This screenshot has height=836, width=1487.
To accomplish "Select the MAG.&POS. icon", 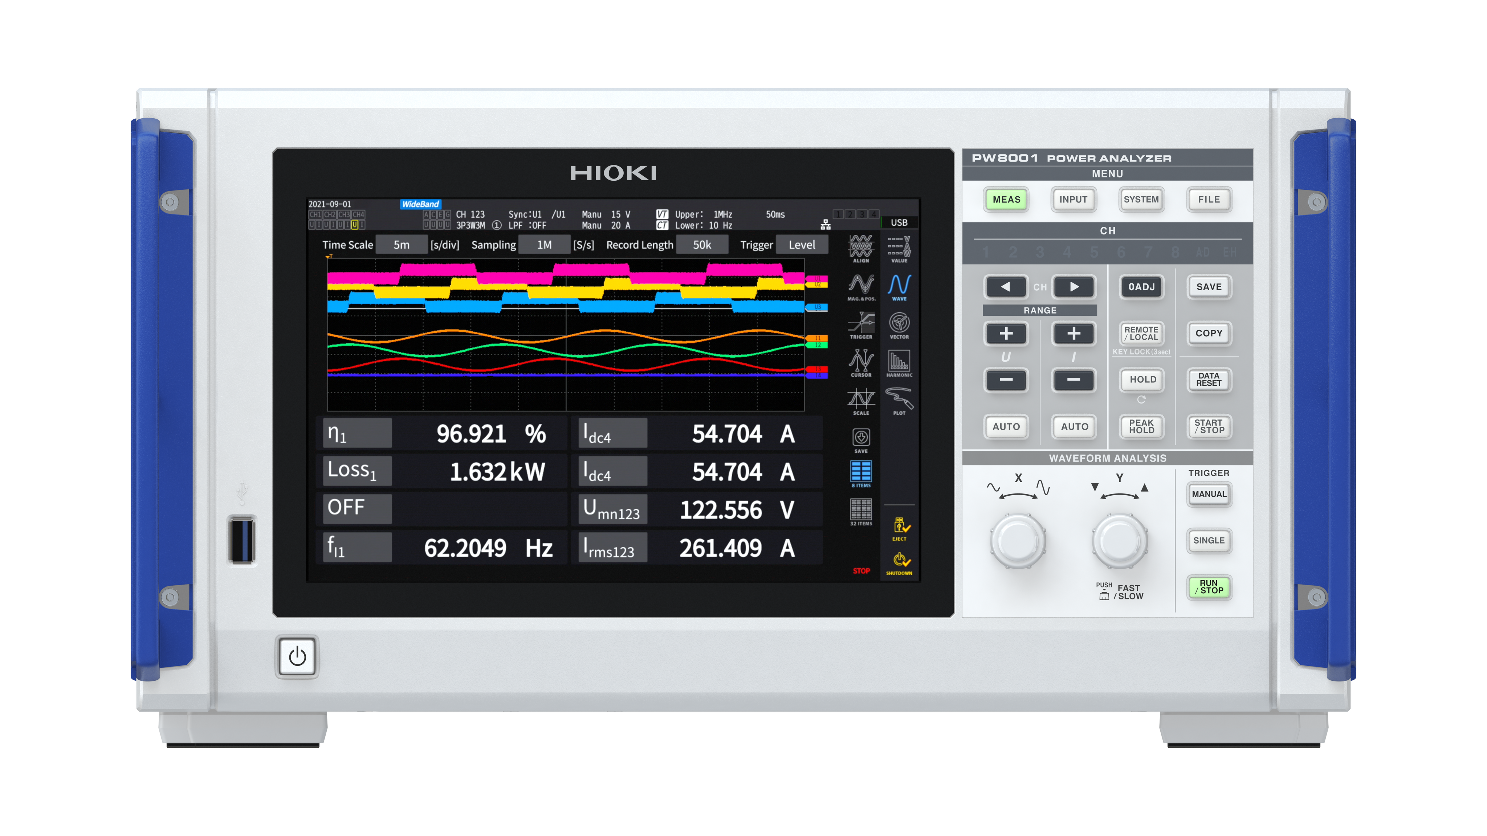I will tap(861, 287).
